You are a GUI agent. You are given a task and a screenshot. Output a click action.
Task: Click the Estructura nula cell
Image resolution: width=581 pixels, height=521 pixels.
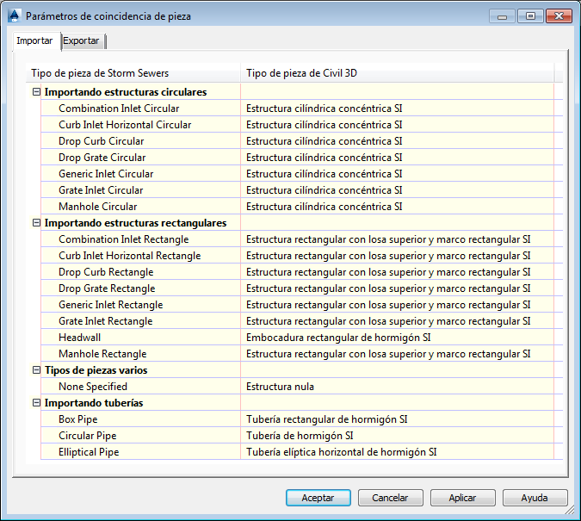397,387
